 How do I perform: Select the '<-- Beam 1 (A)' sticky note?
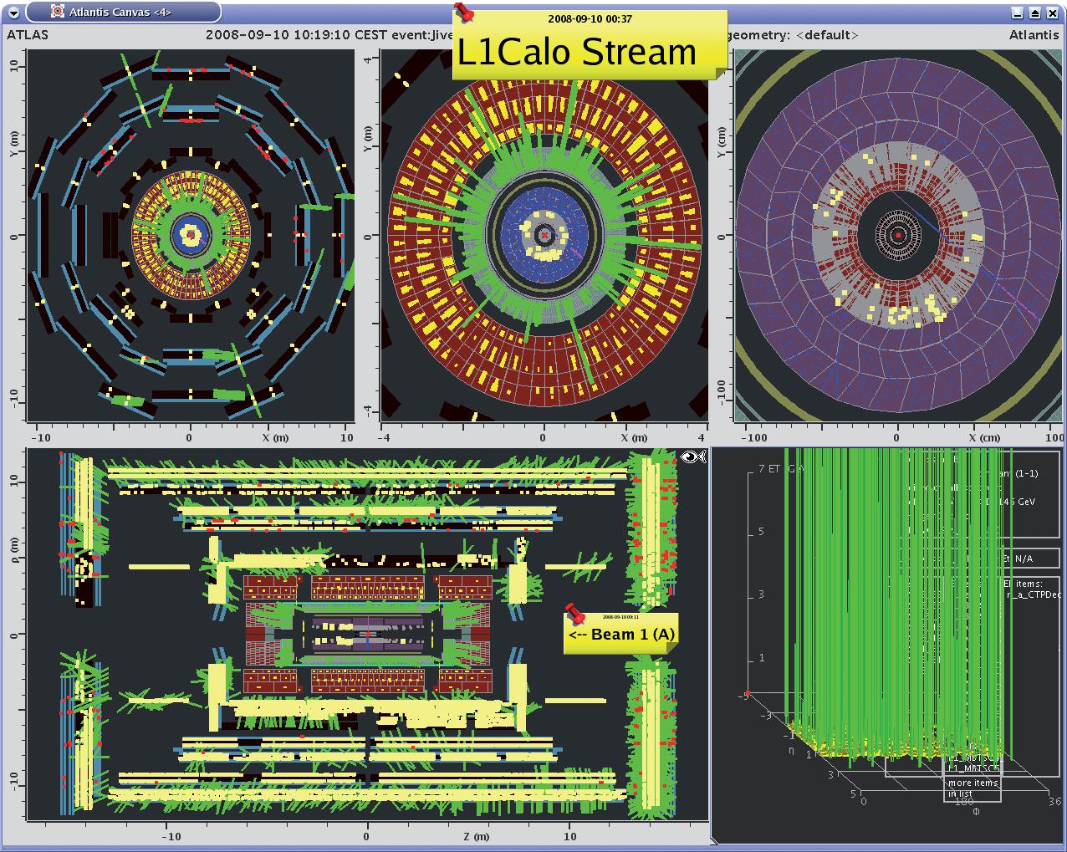[x=620, y=633]
